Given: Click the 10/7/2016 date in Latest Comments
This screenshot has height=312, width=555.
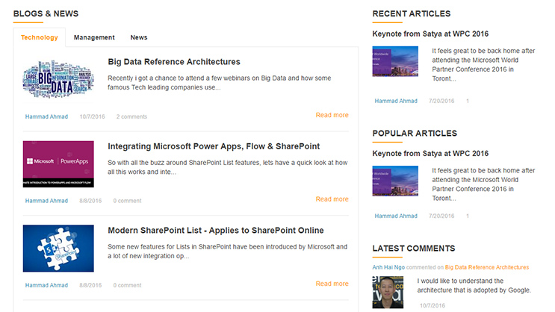Looking at the screenshot, I should [x=432, y=305].
